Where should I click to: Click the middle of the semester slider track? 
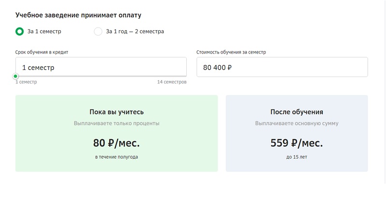tap(101, 76)
